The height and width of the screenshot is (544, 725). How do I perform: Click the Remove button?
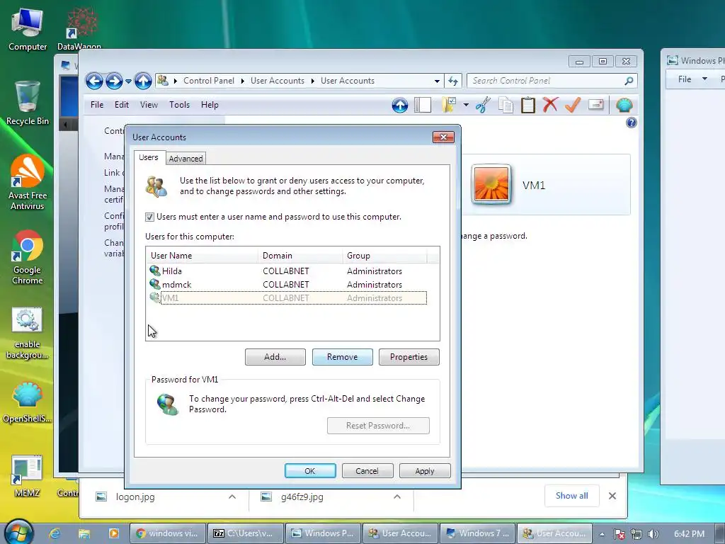click(342, 357)
